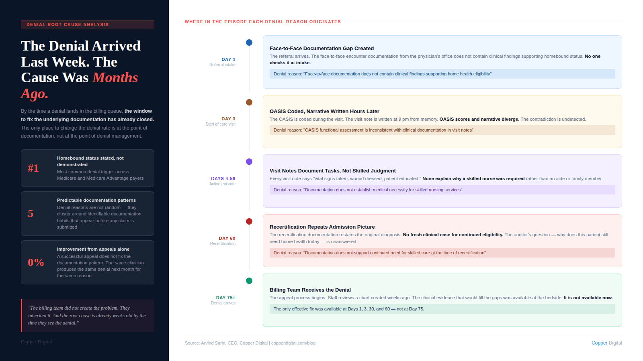Select 'Visit Notes Document Tasks, Not Skilled Judgment' heading
This screenshot has height=361, width=643.
pos(333,170)
